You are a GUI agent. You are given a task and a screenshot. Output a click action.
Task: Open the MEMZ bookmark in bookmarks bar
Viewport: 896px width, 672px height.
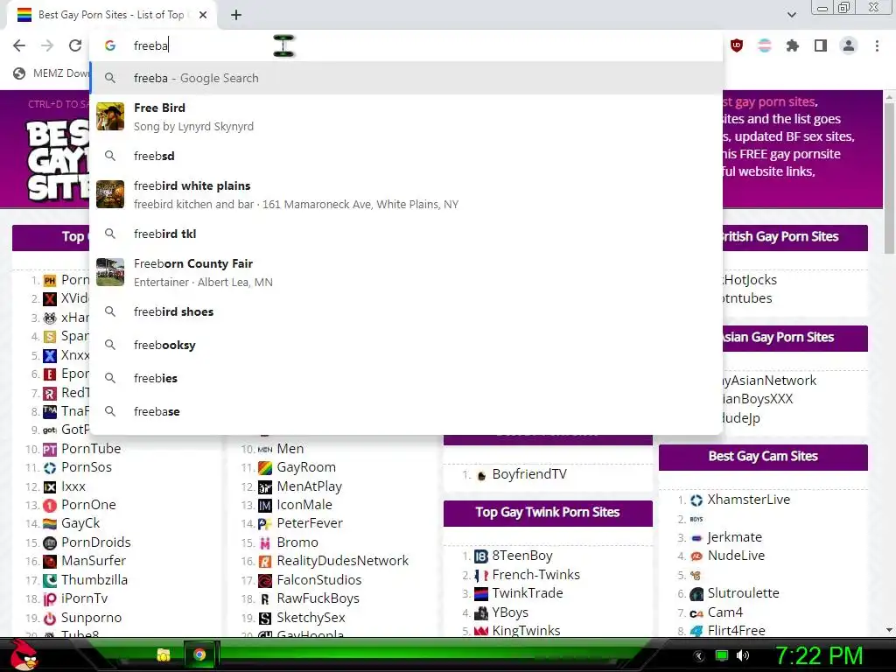tap(52, 73)
